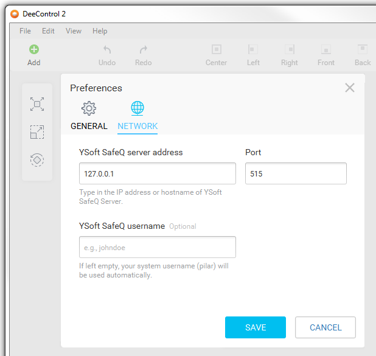The height and width of the screenshot is (356, 376).
Task: Select the scale tool in left sidebar
Action: pos(37,132)
